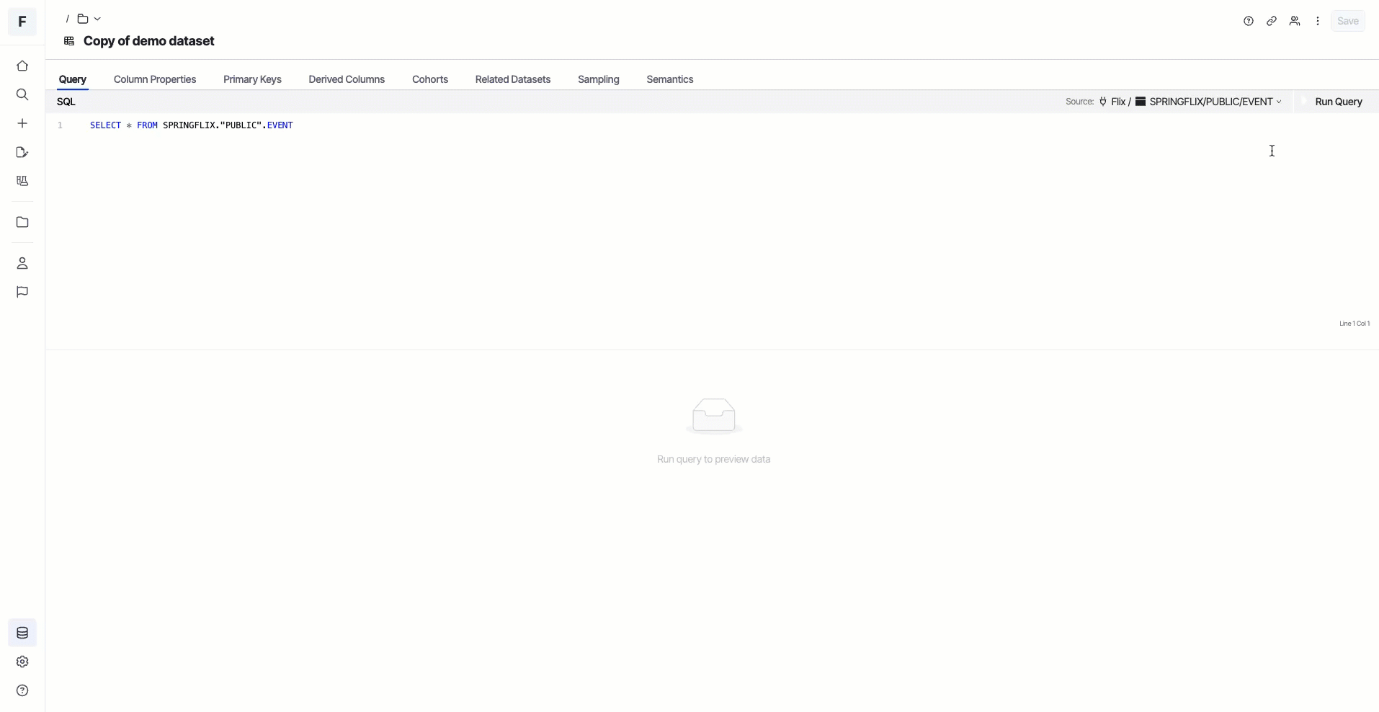This screenshot has height=712, width=1379.
Task: Open the SPRINGFLIX/PUBLIC/EVENT source dropdown
Action: 1208,102
